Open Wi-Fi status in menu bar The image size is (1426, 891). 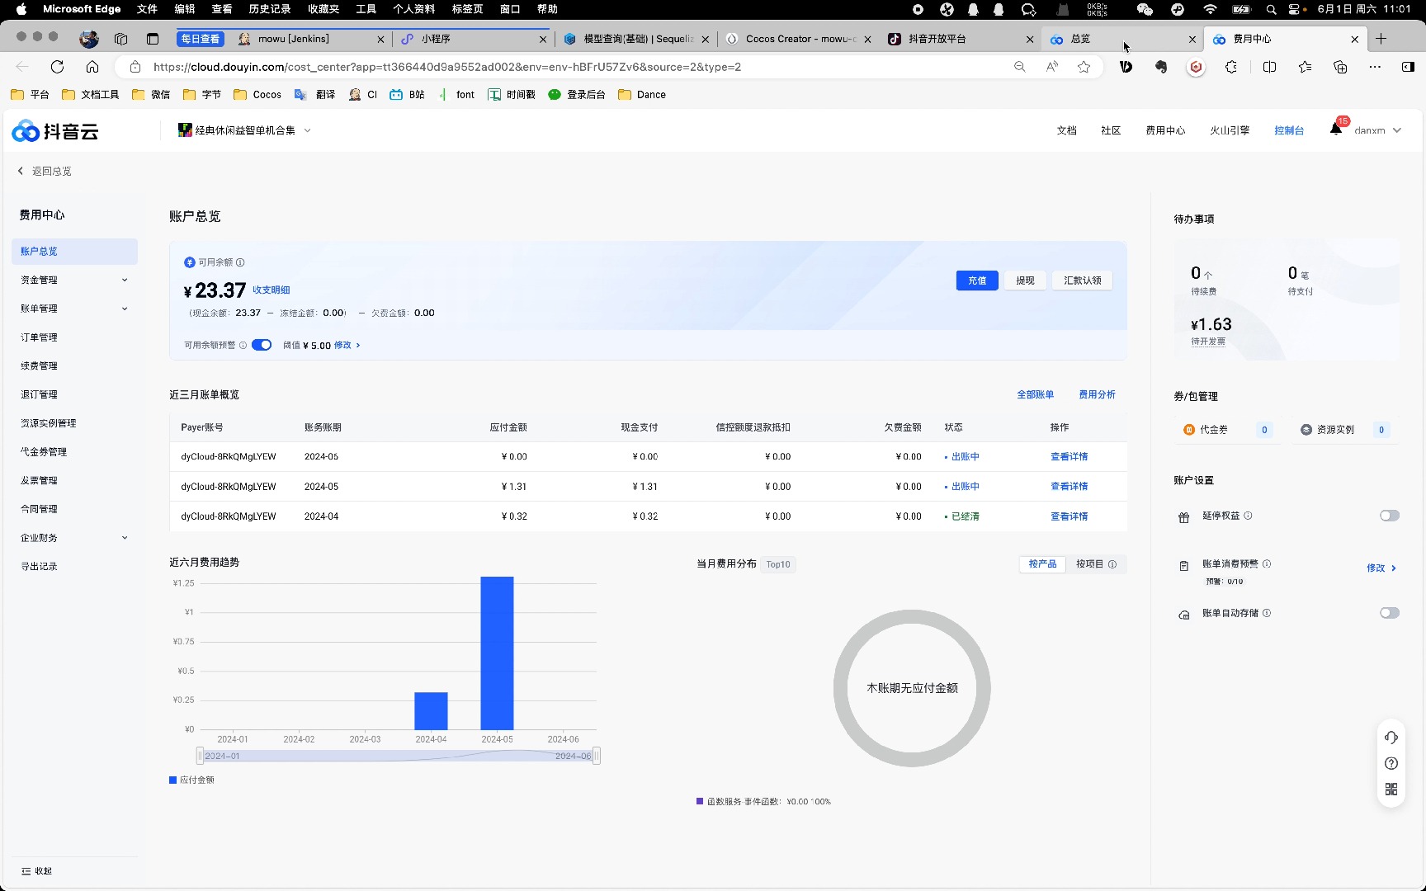point(1210,9)
